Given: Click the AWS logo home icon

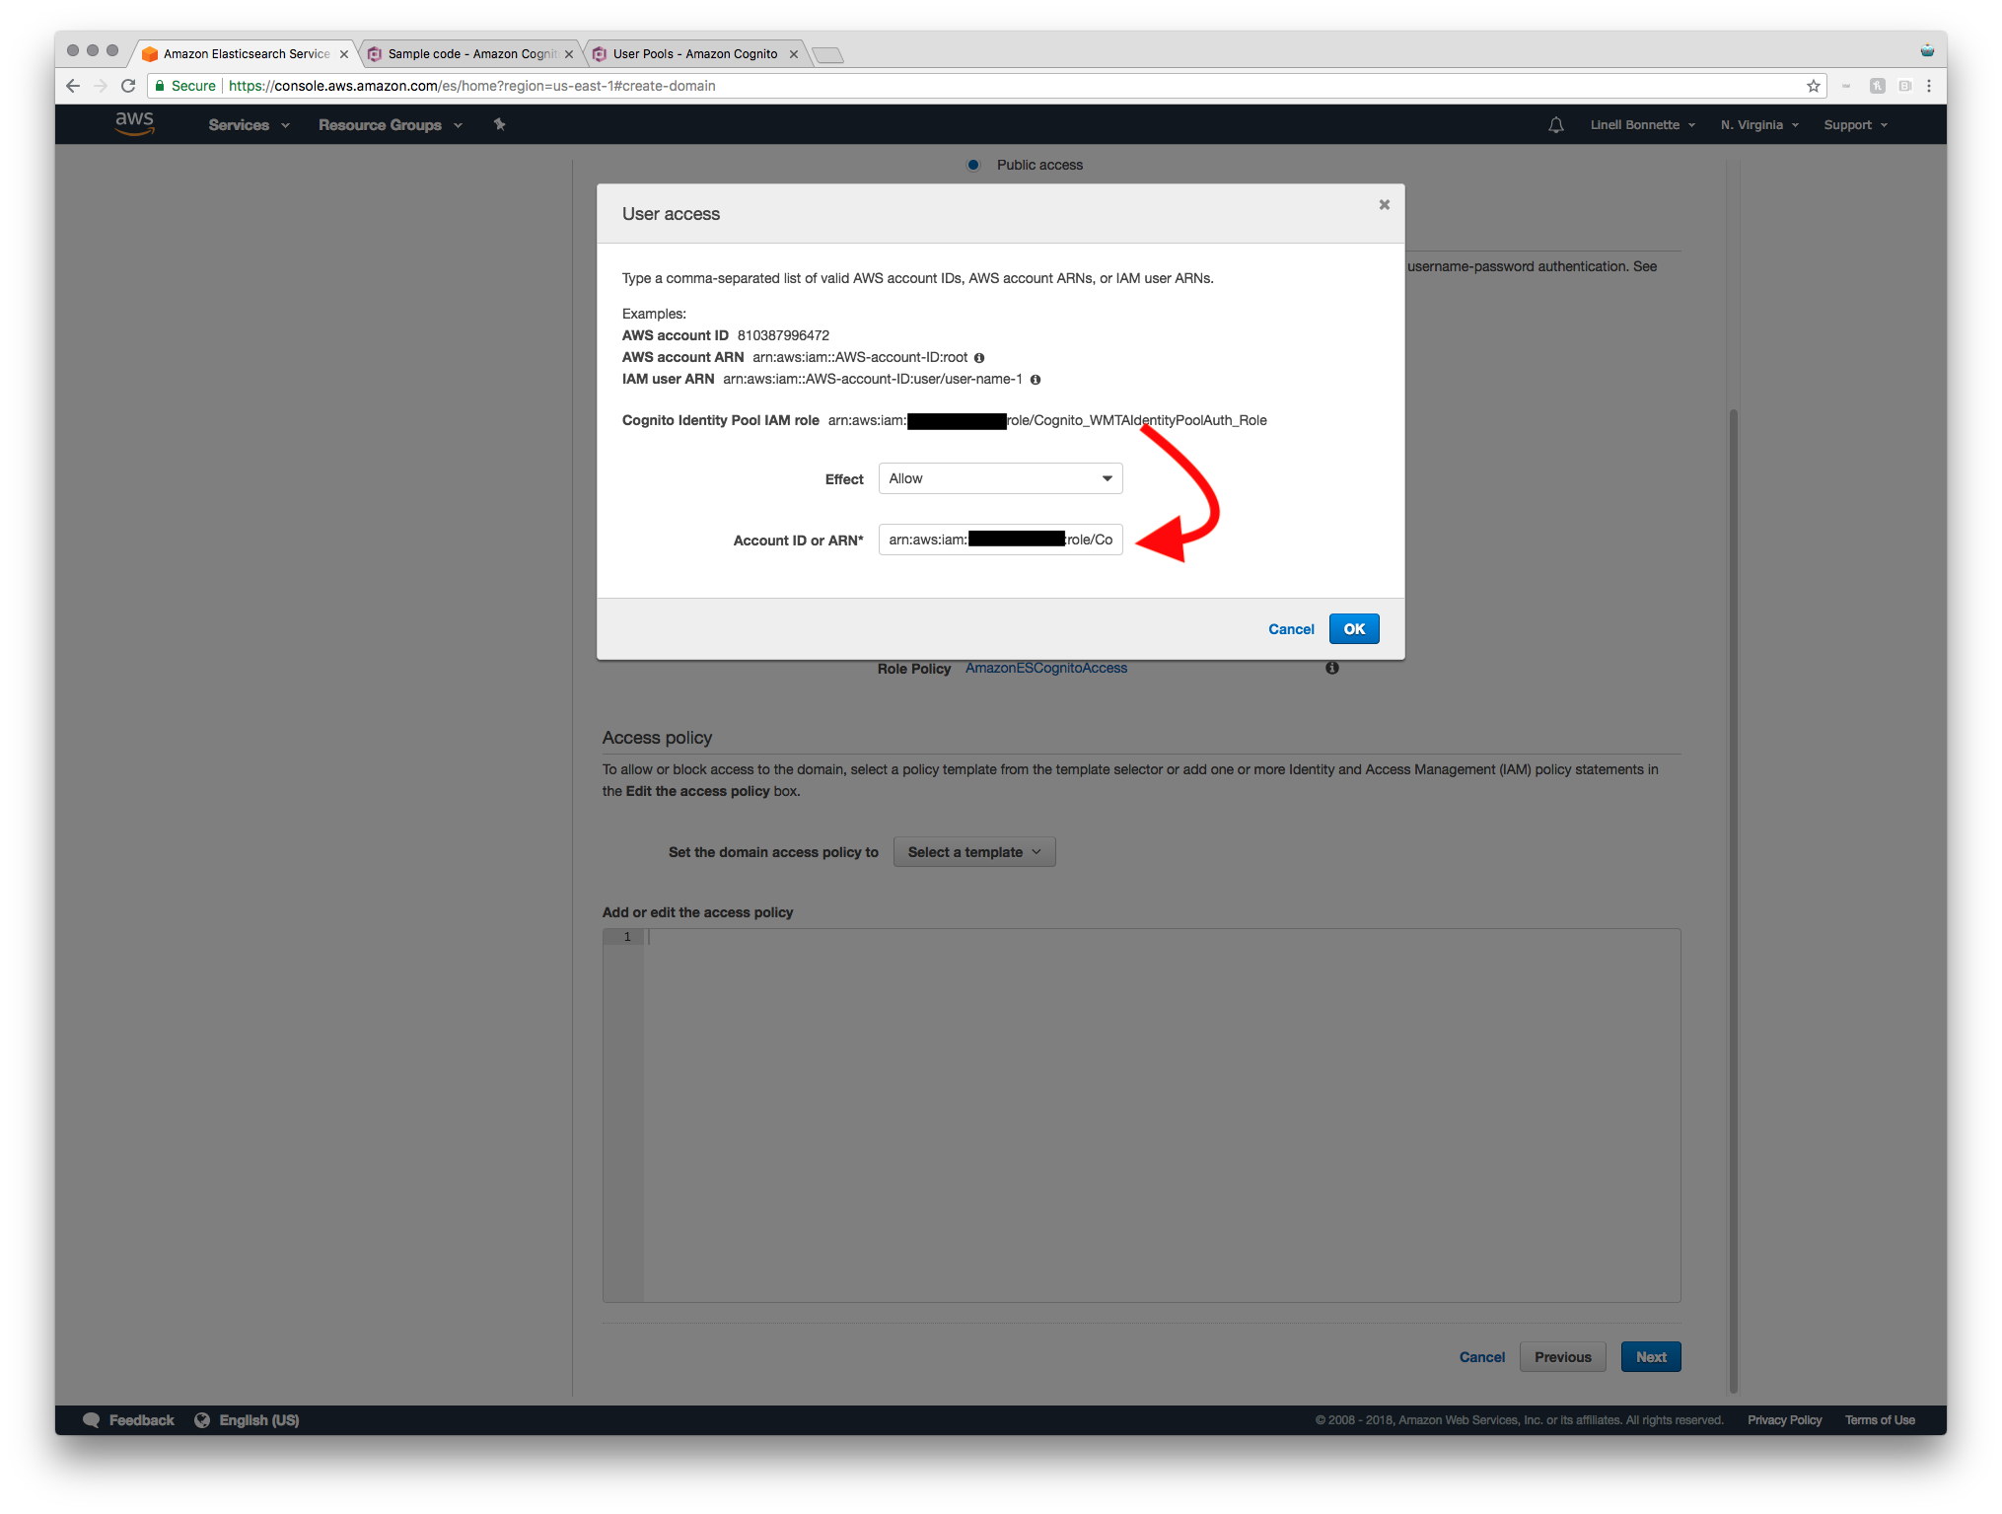Looking at the screenshot, I should [x=134, y=123].
